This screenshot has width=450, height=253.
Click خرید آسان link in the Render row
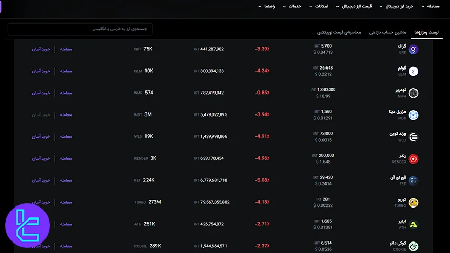(41, 158)
